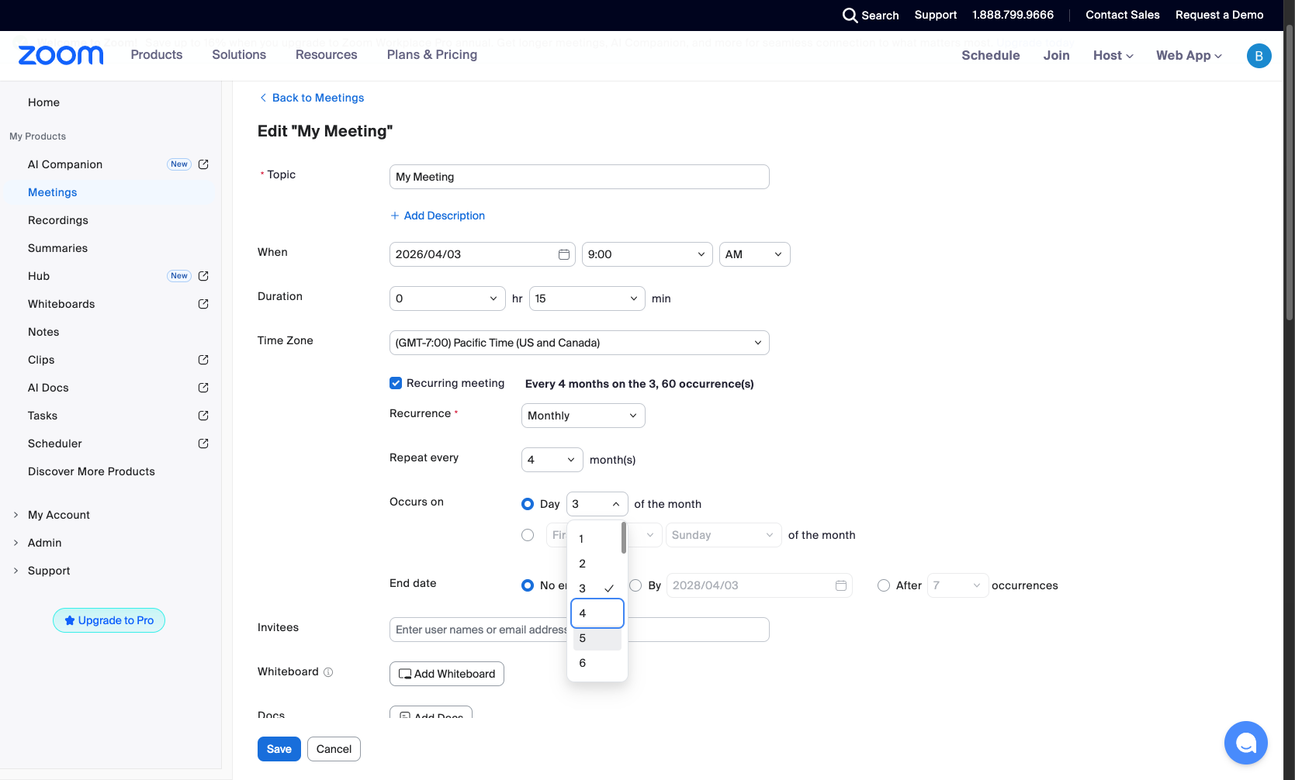Open the Host dropdown menu
Image resolution: width=1295 pixels, height=780 pixels.
(1113, 56)
